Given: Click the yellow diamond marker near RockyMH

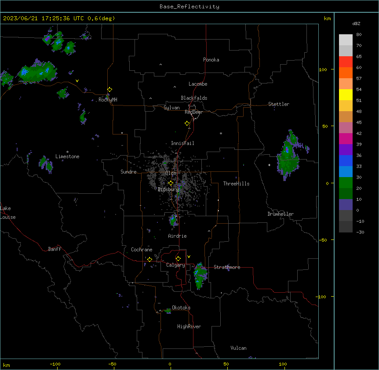Looking at the screenshot, I should [x=110, y=90].
